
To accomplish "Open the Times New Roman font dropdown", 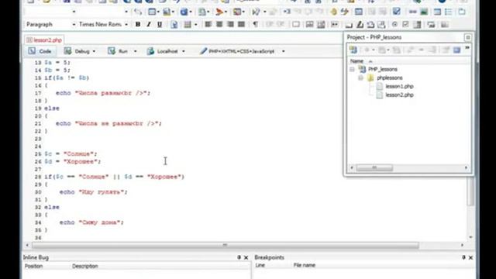I will point(126,24).
